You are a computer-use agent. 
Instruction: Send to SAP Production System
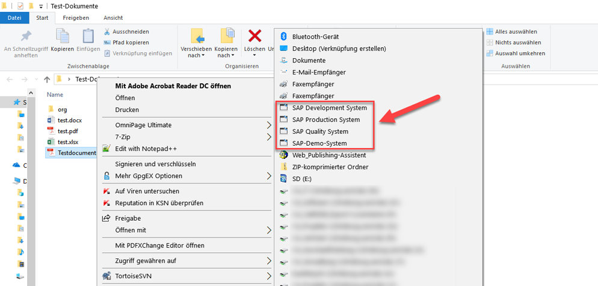coord(325,120)
